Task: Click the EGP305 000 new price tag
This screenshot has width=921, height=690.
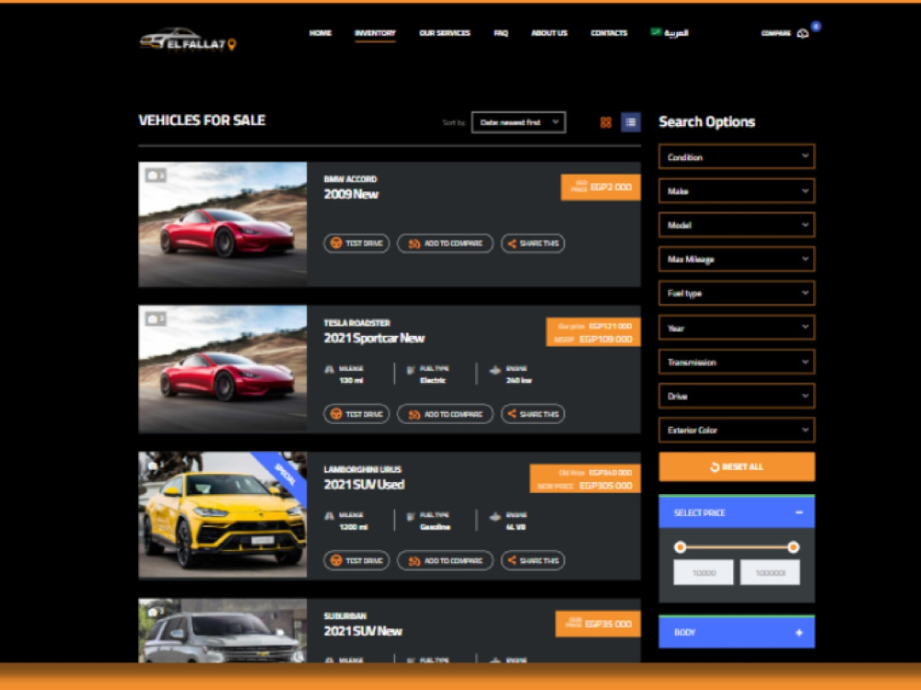Action: tap(585, 486)
